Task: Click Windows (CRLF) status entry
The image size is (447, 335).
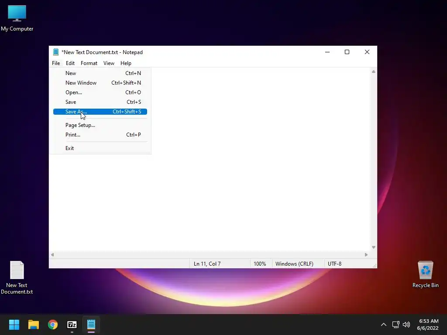Action: pos(294,264)
